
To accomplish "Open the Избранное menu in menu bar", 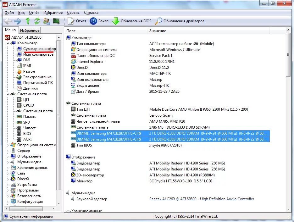I will 53,13.
